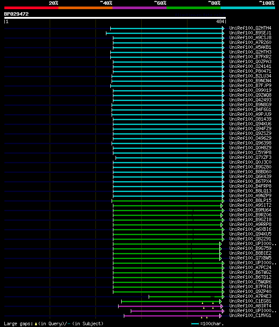Viewport: 279px width, 327px height.
Task: Select label UniRef100_A6XBI6
Action: click(250, 229)
